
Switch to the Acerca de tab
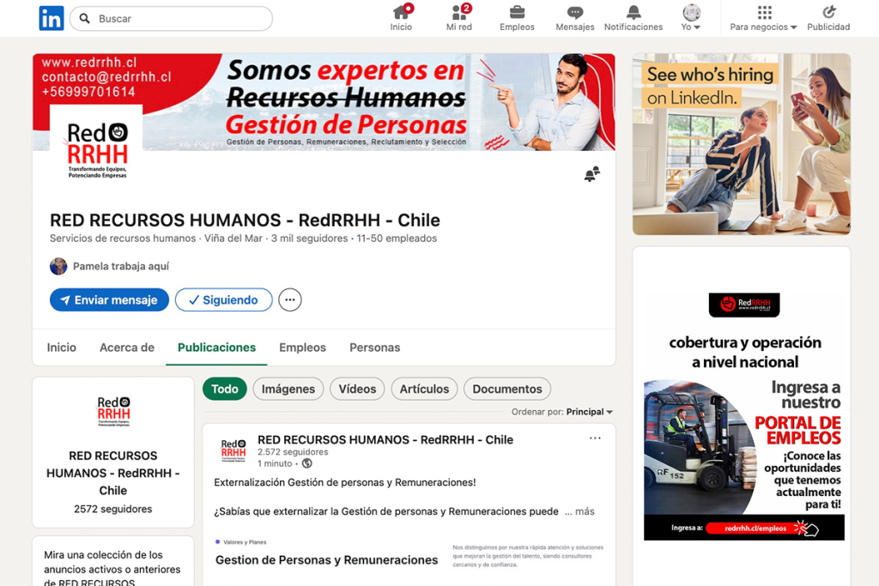tap(127, 347)
